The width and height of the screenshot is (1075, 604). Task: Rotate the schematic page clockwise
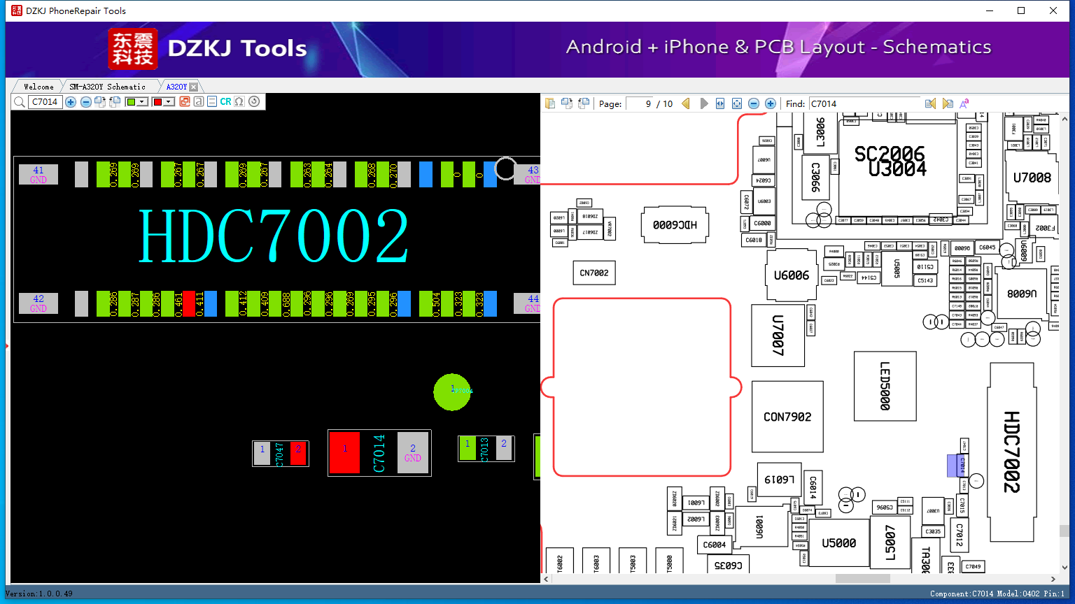[567, 103]
